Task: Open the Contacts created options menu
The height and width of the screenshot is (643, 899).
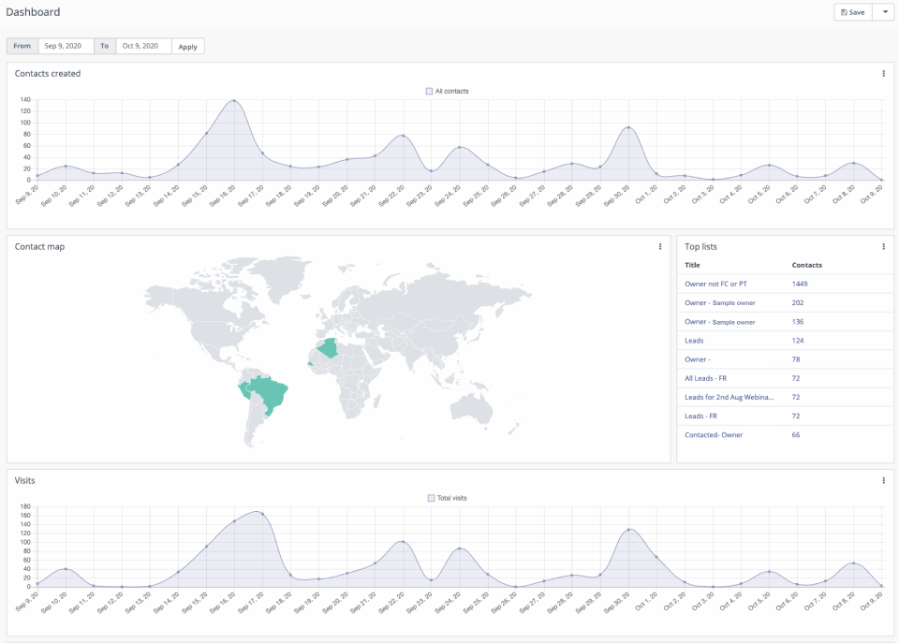Action: point(883,73)
